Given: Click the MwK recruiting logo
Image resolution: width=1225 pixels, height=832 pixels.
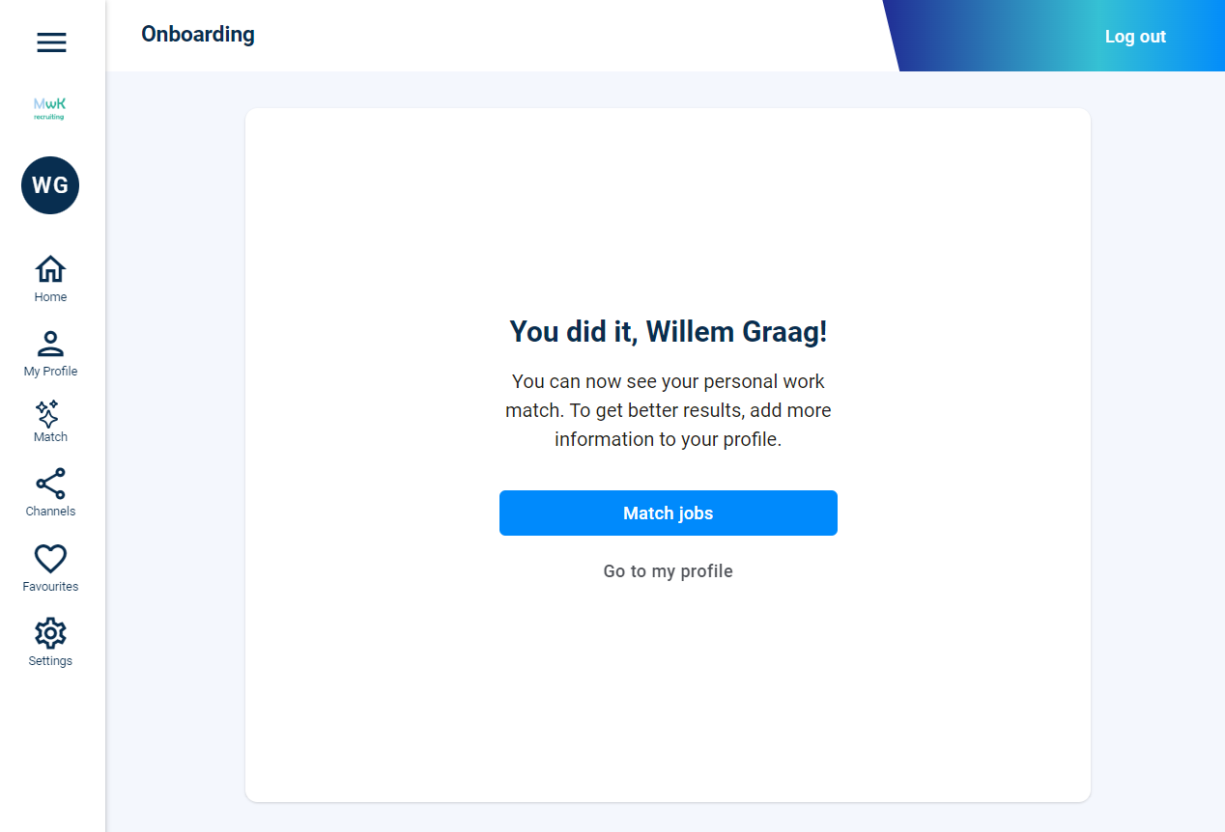Looking at the screenshot, I should point(50,108).
